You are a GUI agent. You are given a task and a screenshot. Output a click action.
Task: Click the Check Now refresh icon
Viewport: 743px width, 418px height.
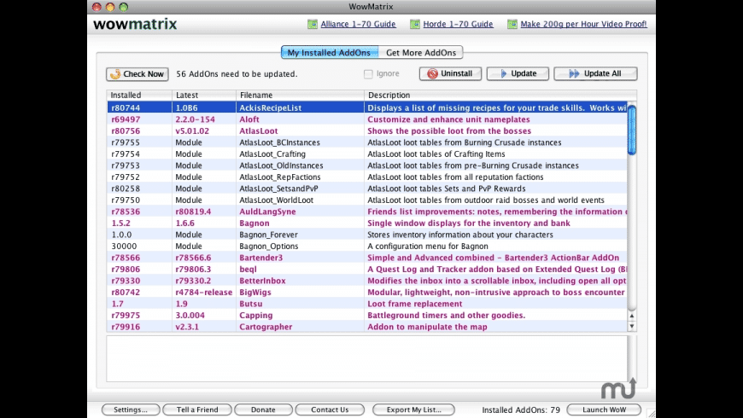(x=114, y=74)
